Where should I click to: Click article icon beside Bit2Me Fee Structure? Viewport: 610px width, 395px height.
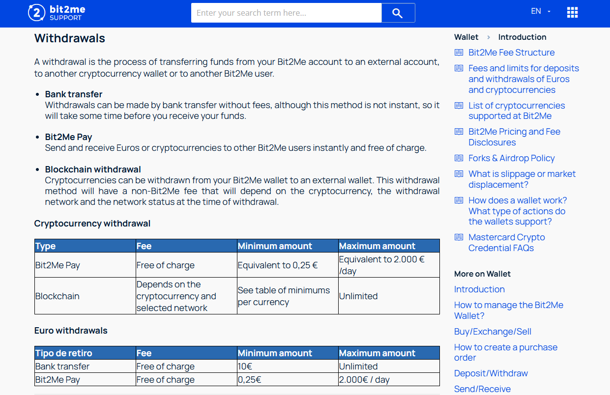459,53
